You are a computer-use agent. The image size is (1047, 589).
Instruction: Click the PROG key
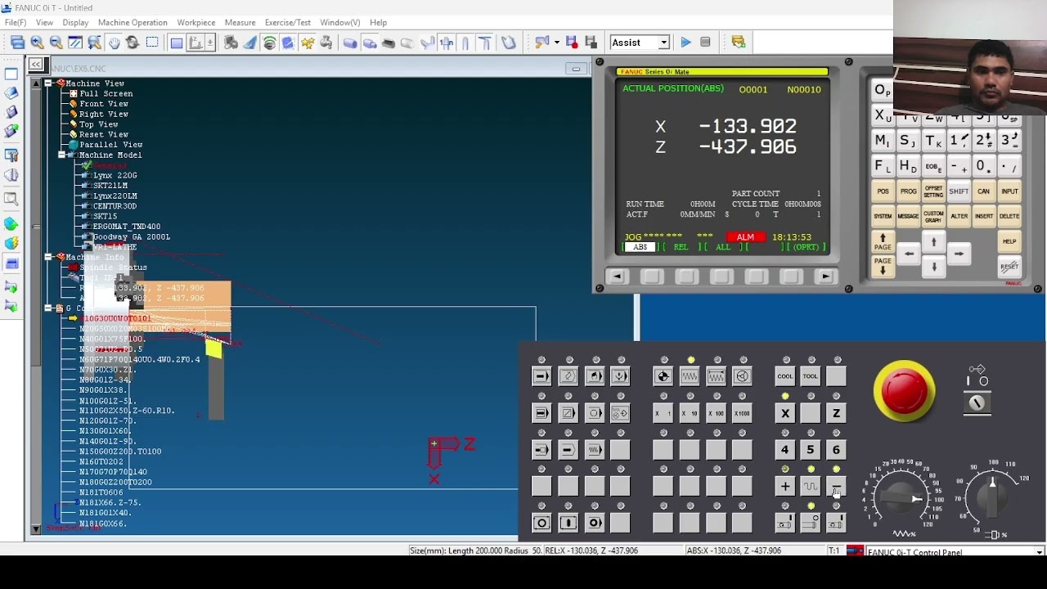click(908, 191)
